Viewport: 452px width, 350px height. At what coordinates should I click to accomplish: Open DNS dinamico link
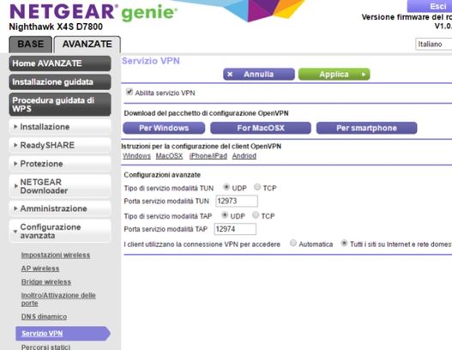point(44,317)
